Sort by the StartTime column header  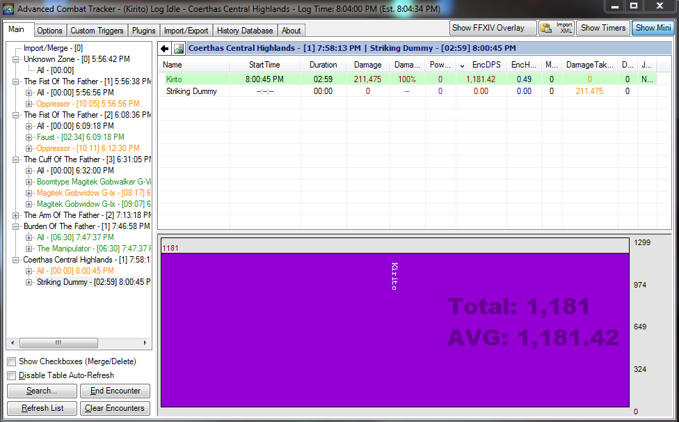(x=264, y=65)
